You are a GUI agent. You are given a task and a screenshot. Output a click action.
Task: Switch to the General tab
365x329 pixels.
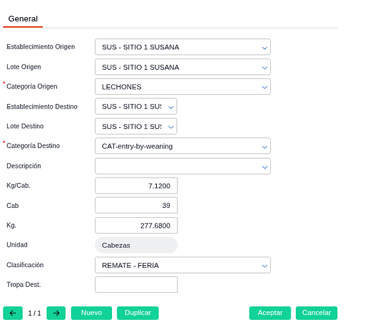click(23, 19)
